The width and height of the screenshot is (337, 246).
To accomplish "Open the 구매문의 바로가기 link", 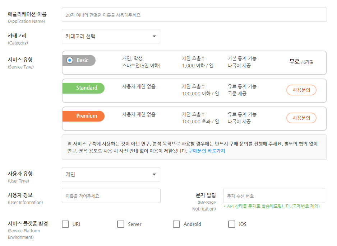I will click(x=207, y=151).
